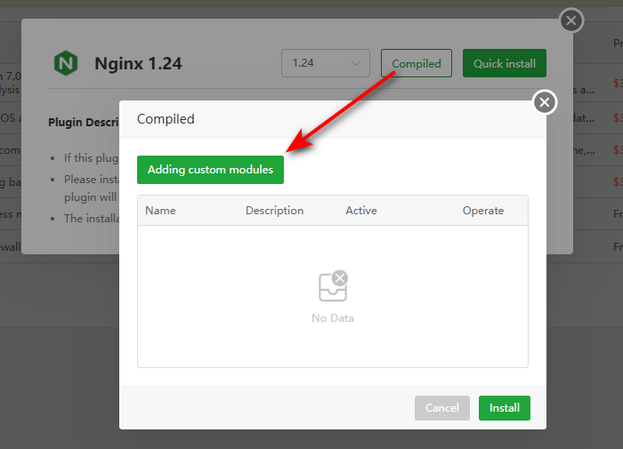
Task: Select the Name column header
Action: coord(160,211)
